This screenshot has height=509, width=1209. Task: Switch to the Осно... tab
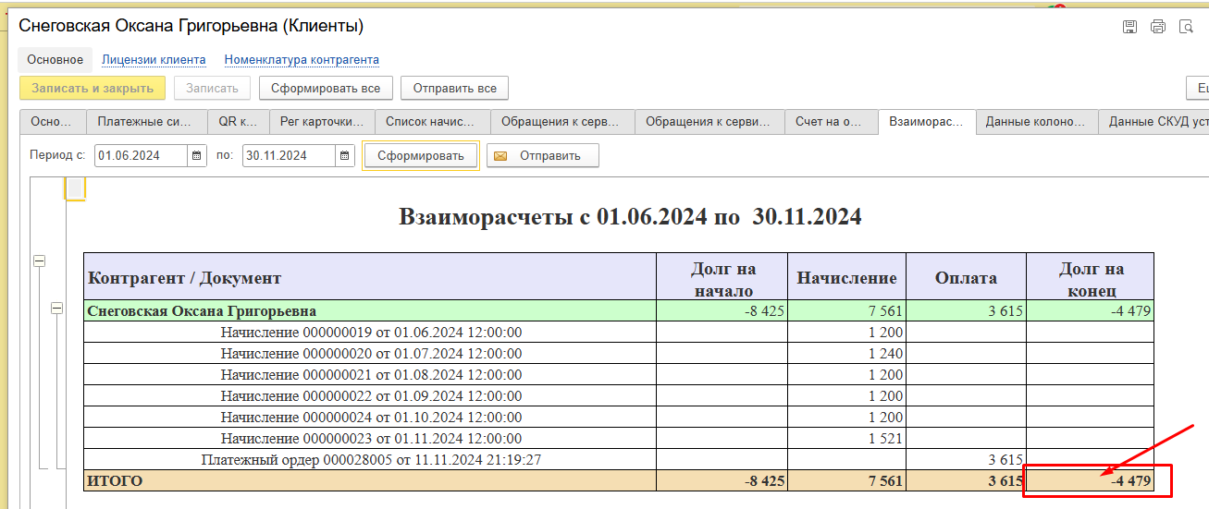53,122
